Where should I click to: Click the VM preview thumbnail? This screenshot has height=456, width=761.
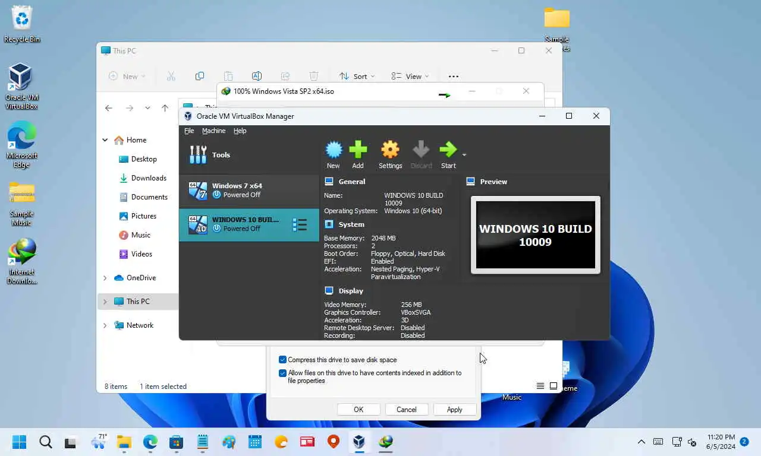pyautogui.click(x=536, y=235)
